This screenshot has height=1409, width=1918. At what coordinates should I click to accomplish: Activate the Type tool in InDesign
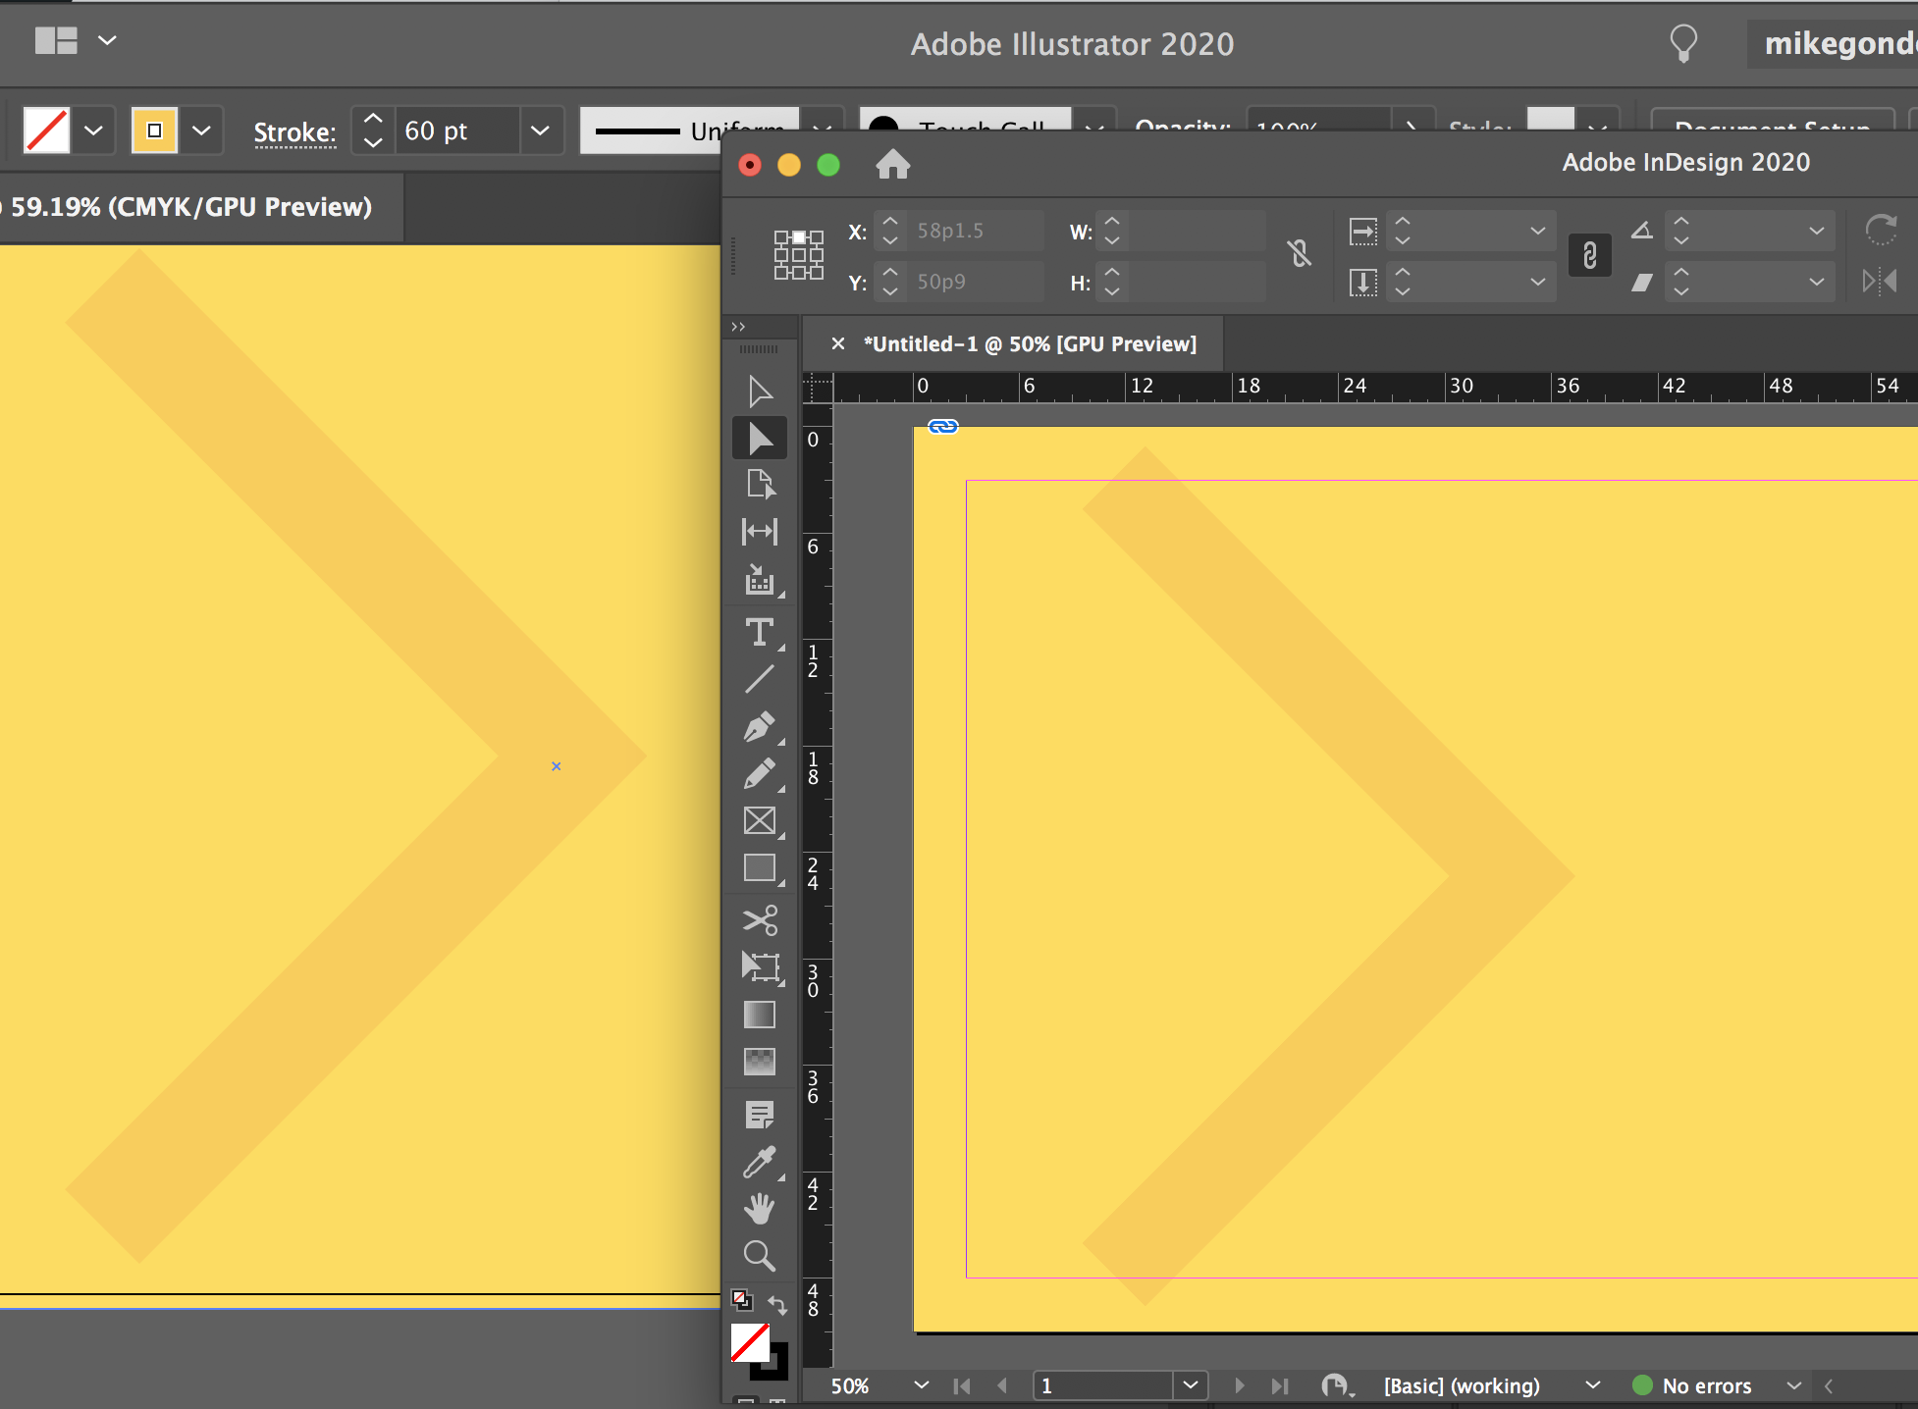pos(760,633)
